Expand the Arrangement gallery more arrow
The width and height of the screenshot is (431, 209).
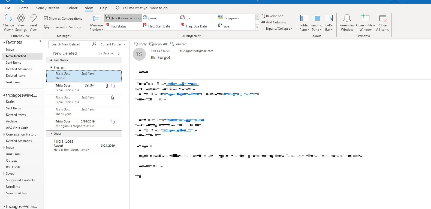[x=257, y=28]
